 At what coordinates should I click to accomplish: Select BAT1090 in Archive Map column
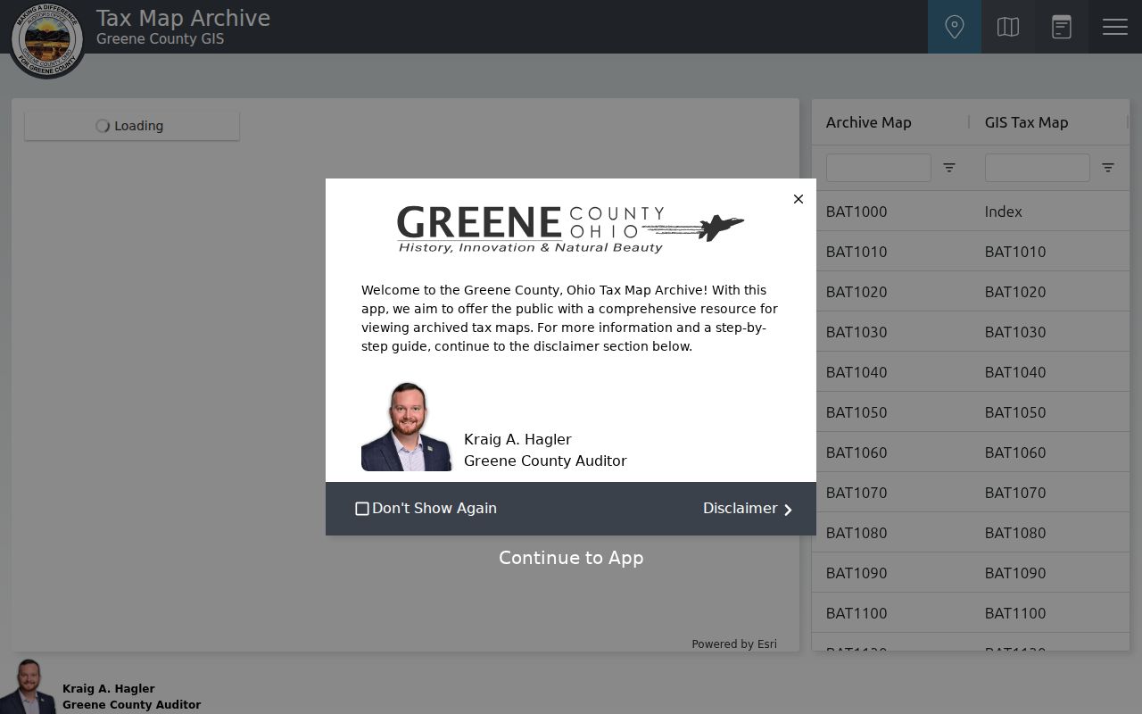tap(856, 573)
